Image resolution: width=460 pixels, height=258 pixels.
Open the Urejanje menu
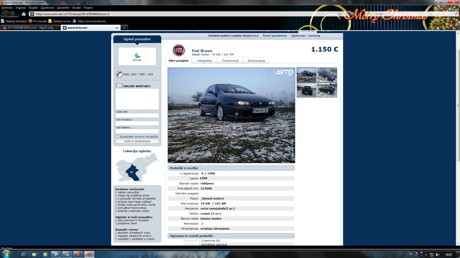21,8
